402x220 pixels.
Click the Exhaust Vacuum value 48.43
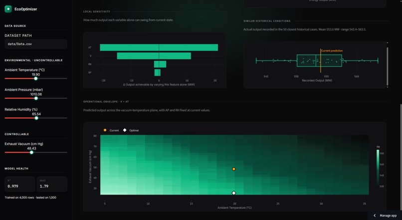31,148
